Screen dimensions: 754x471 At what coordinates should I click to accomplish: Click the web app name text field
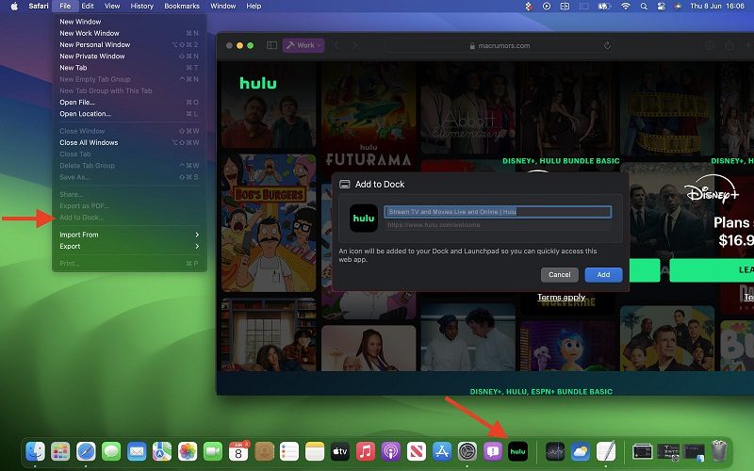498,212
